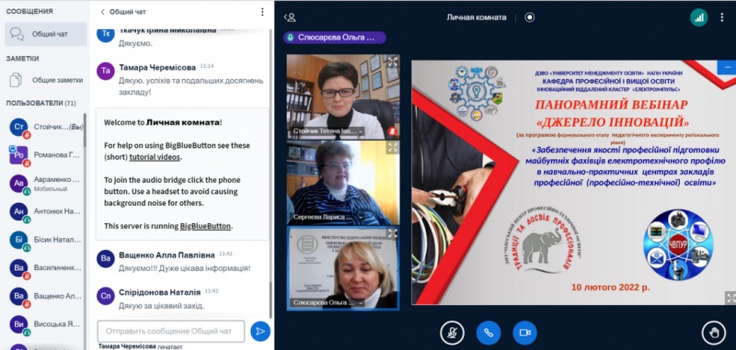Click the Ви avatar of Висоцька
The image size is (736, 350).
18,324
